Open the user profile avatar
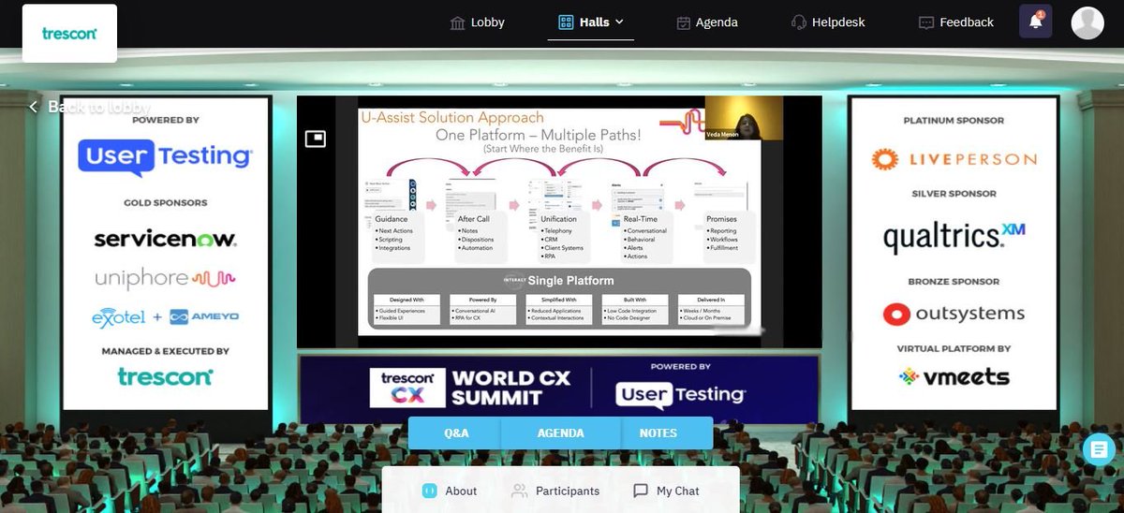Image resolution: width=1124 pixels, height=513 pixels. coord(1087,22)
